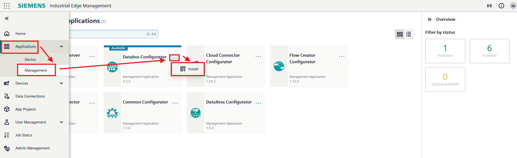
Task: Expand the Devices menu chevron
Action: 61,83
